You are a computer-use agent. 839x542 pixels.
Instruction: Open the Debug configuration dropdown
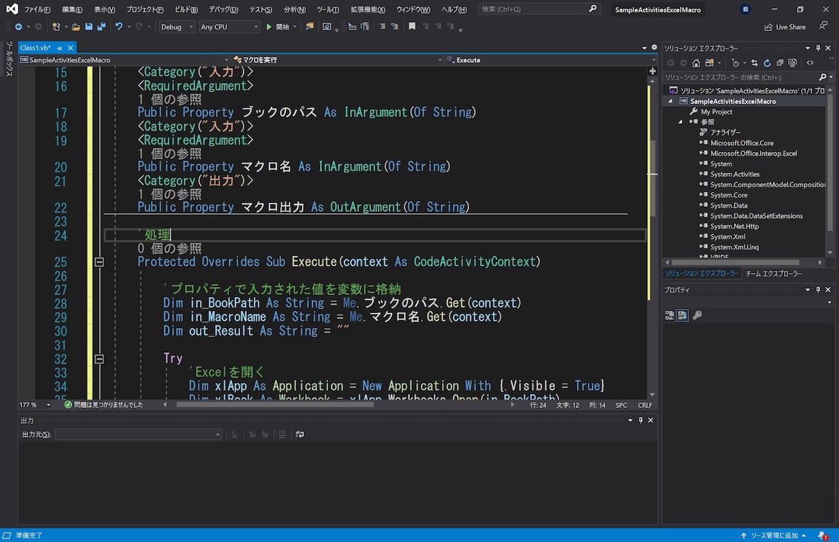177,27
